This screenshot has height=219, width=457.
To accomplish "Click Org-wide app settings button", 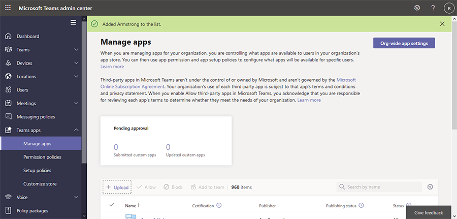I will pos(404,43).
